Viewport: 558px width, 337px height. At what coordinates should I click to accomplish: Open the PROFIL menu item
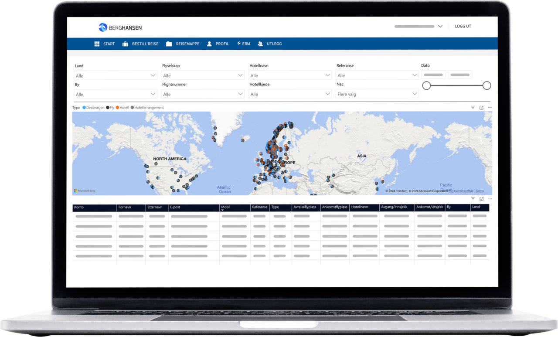pyautogui.click(x=222, y=44)
